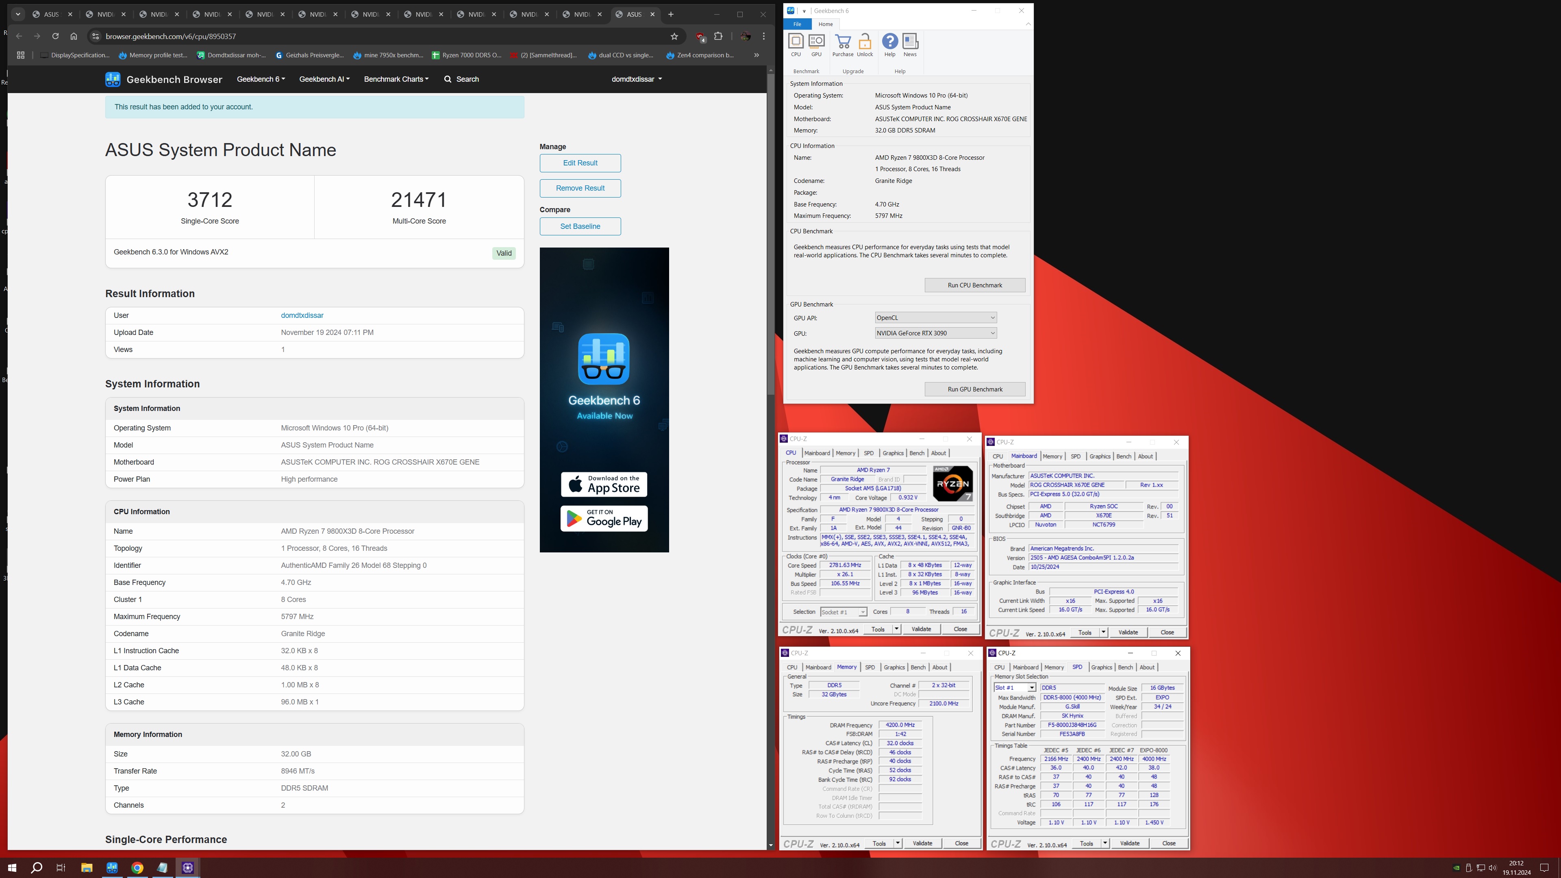Open File Explorer from the taskbar
Image resolution: width=1561 pixels, height=878 pixels.
click(87, 868)
